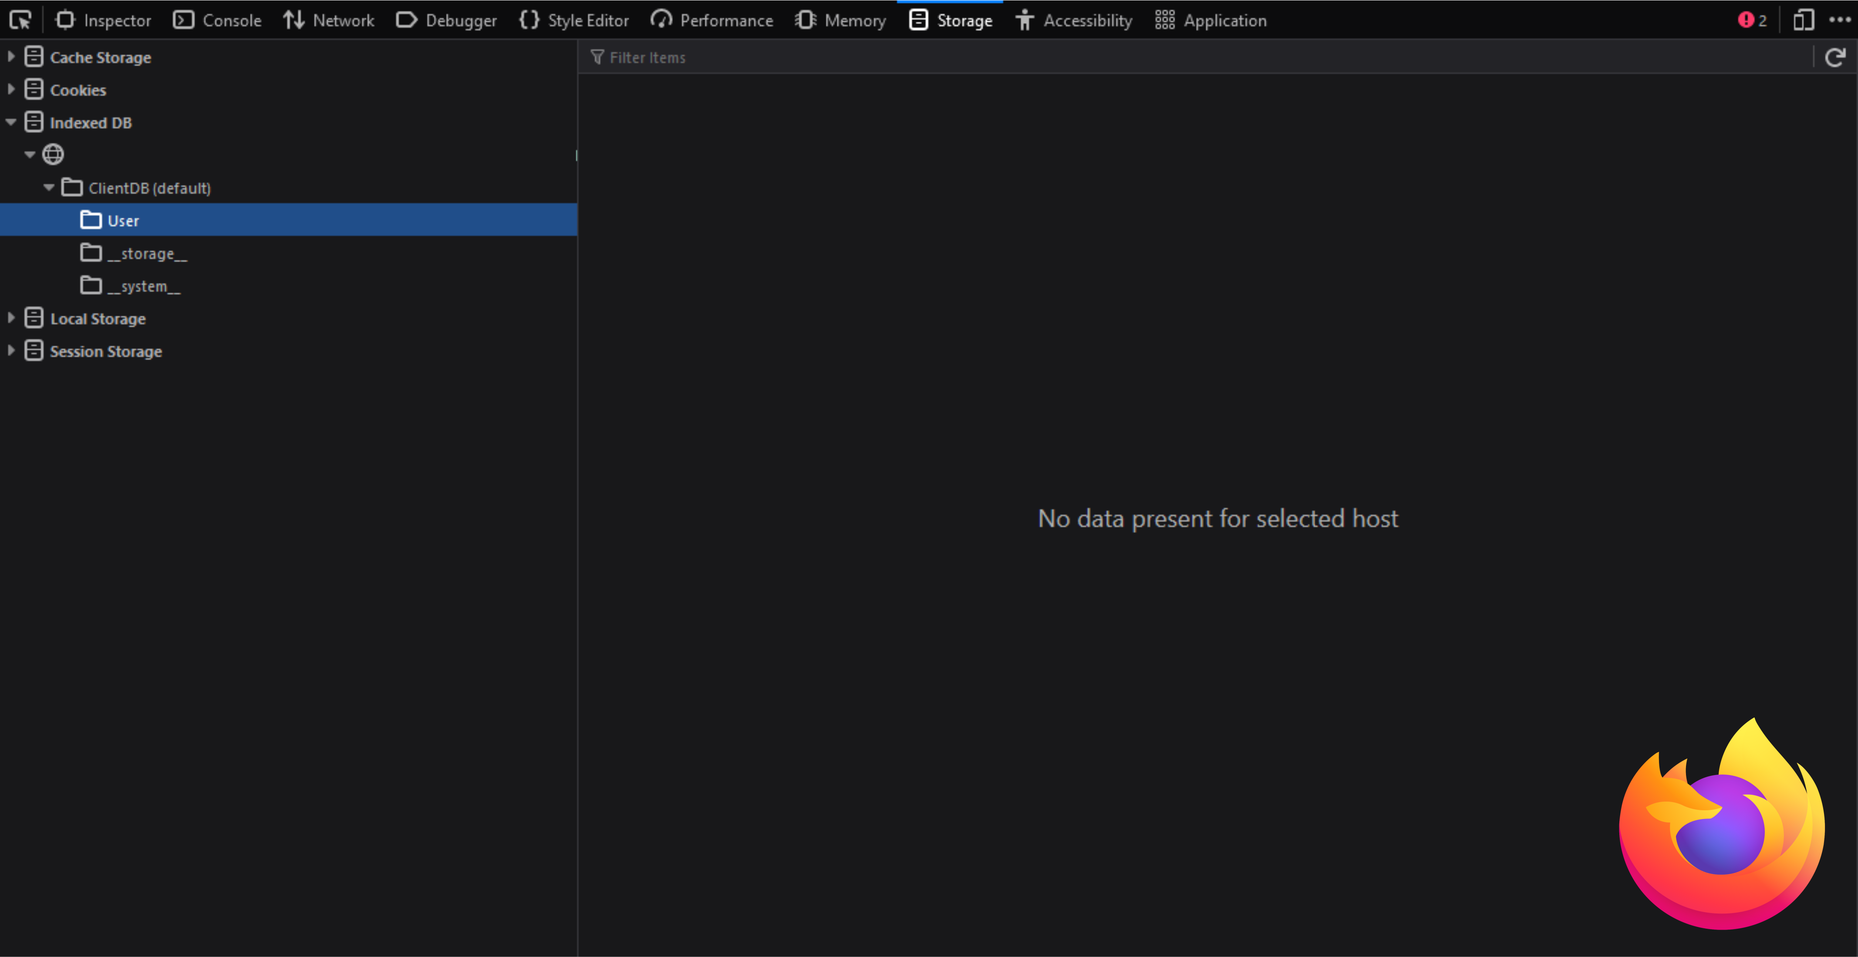Image resolution: width=1858 pixels, height=957 pixels.
Task: Expand the Session Storage section
Action: coord(11,350)
